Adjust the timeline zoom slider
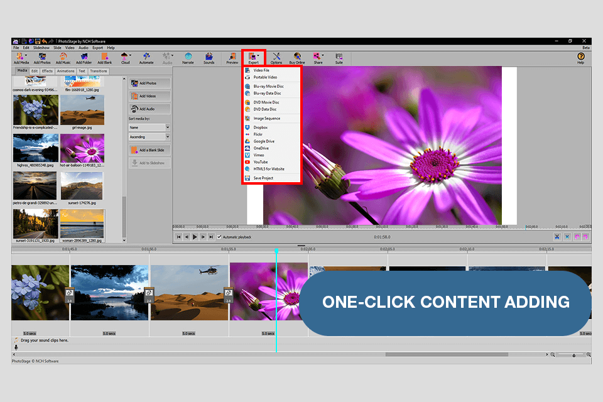Image resolution: width=603 pixels, height=402 pixels. [572, 355]
